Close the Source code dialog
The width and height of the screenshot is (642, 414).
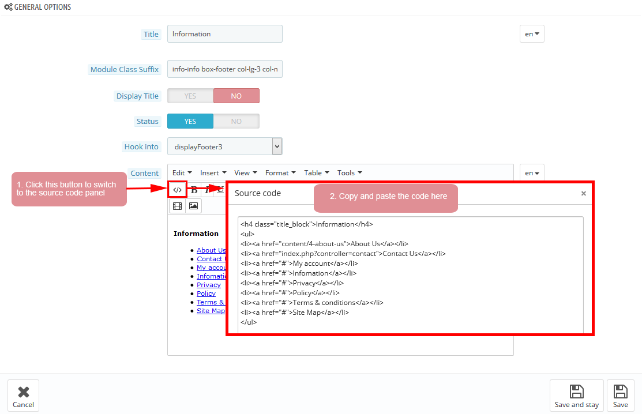[583, 194]
